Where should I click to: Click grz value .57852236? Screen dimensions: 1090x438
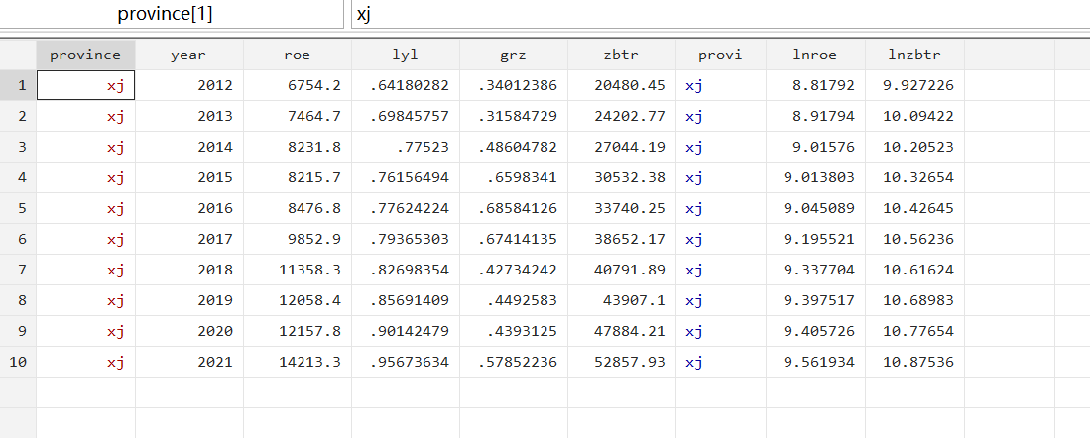514,362
